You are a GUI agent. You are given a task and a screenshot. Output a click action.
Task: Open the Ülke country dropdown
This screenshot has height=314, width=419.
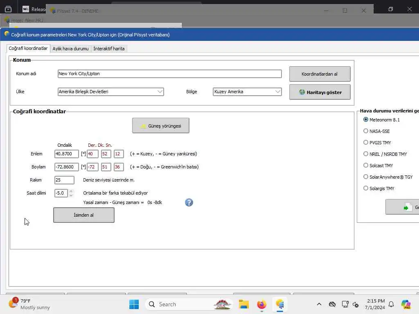coord(110,92)
